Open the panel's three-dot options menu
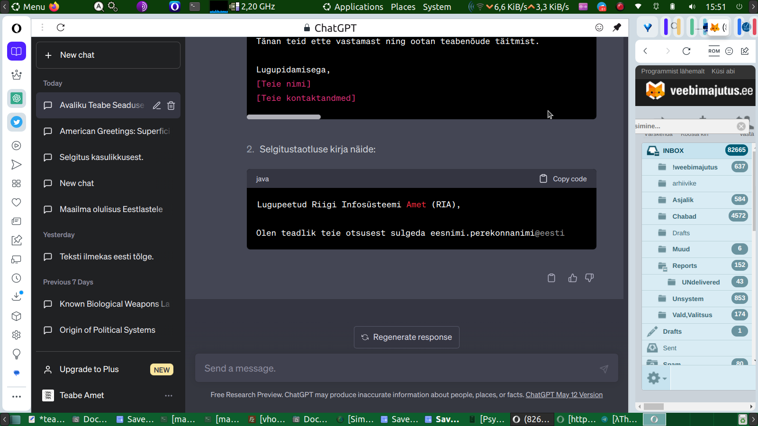This screenshot has height=426, width=758. click(42, 27)
